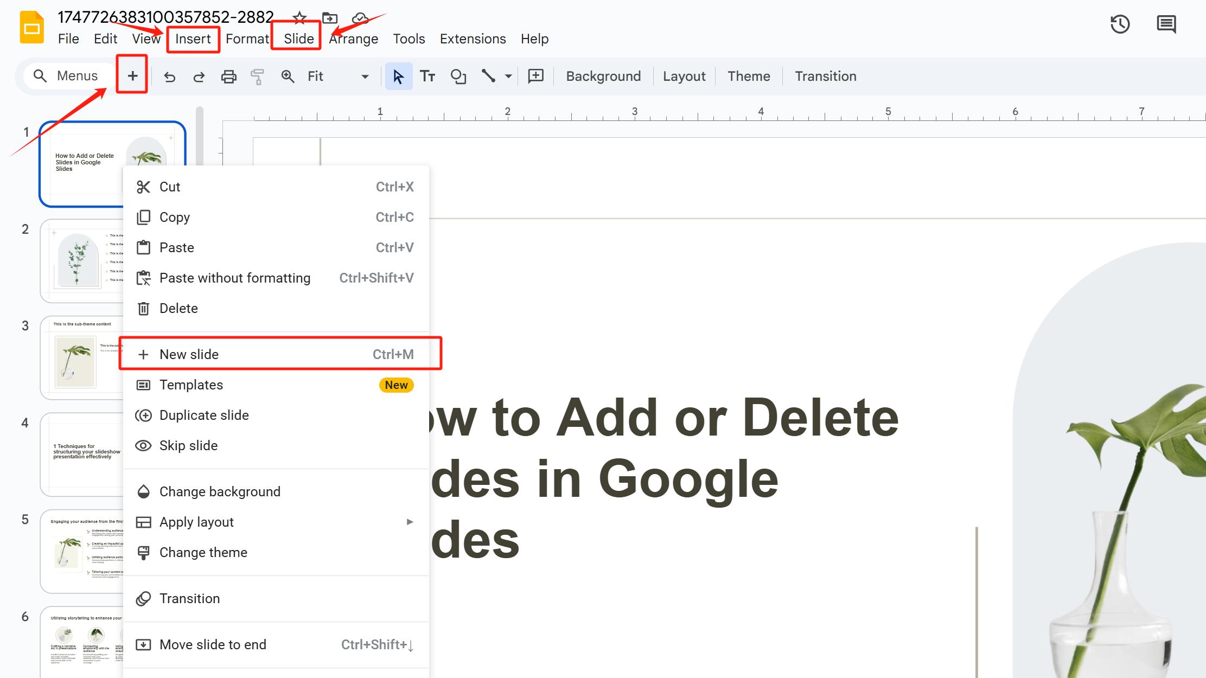1206x678 pixels.
Task: Open the Tools menu
Action: tap(409, 39)
